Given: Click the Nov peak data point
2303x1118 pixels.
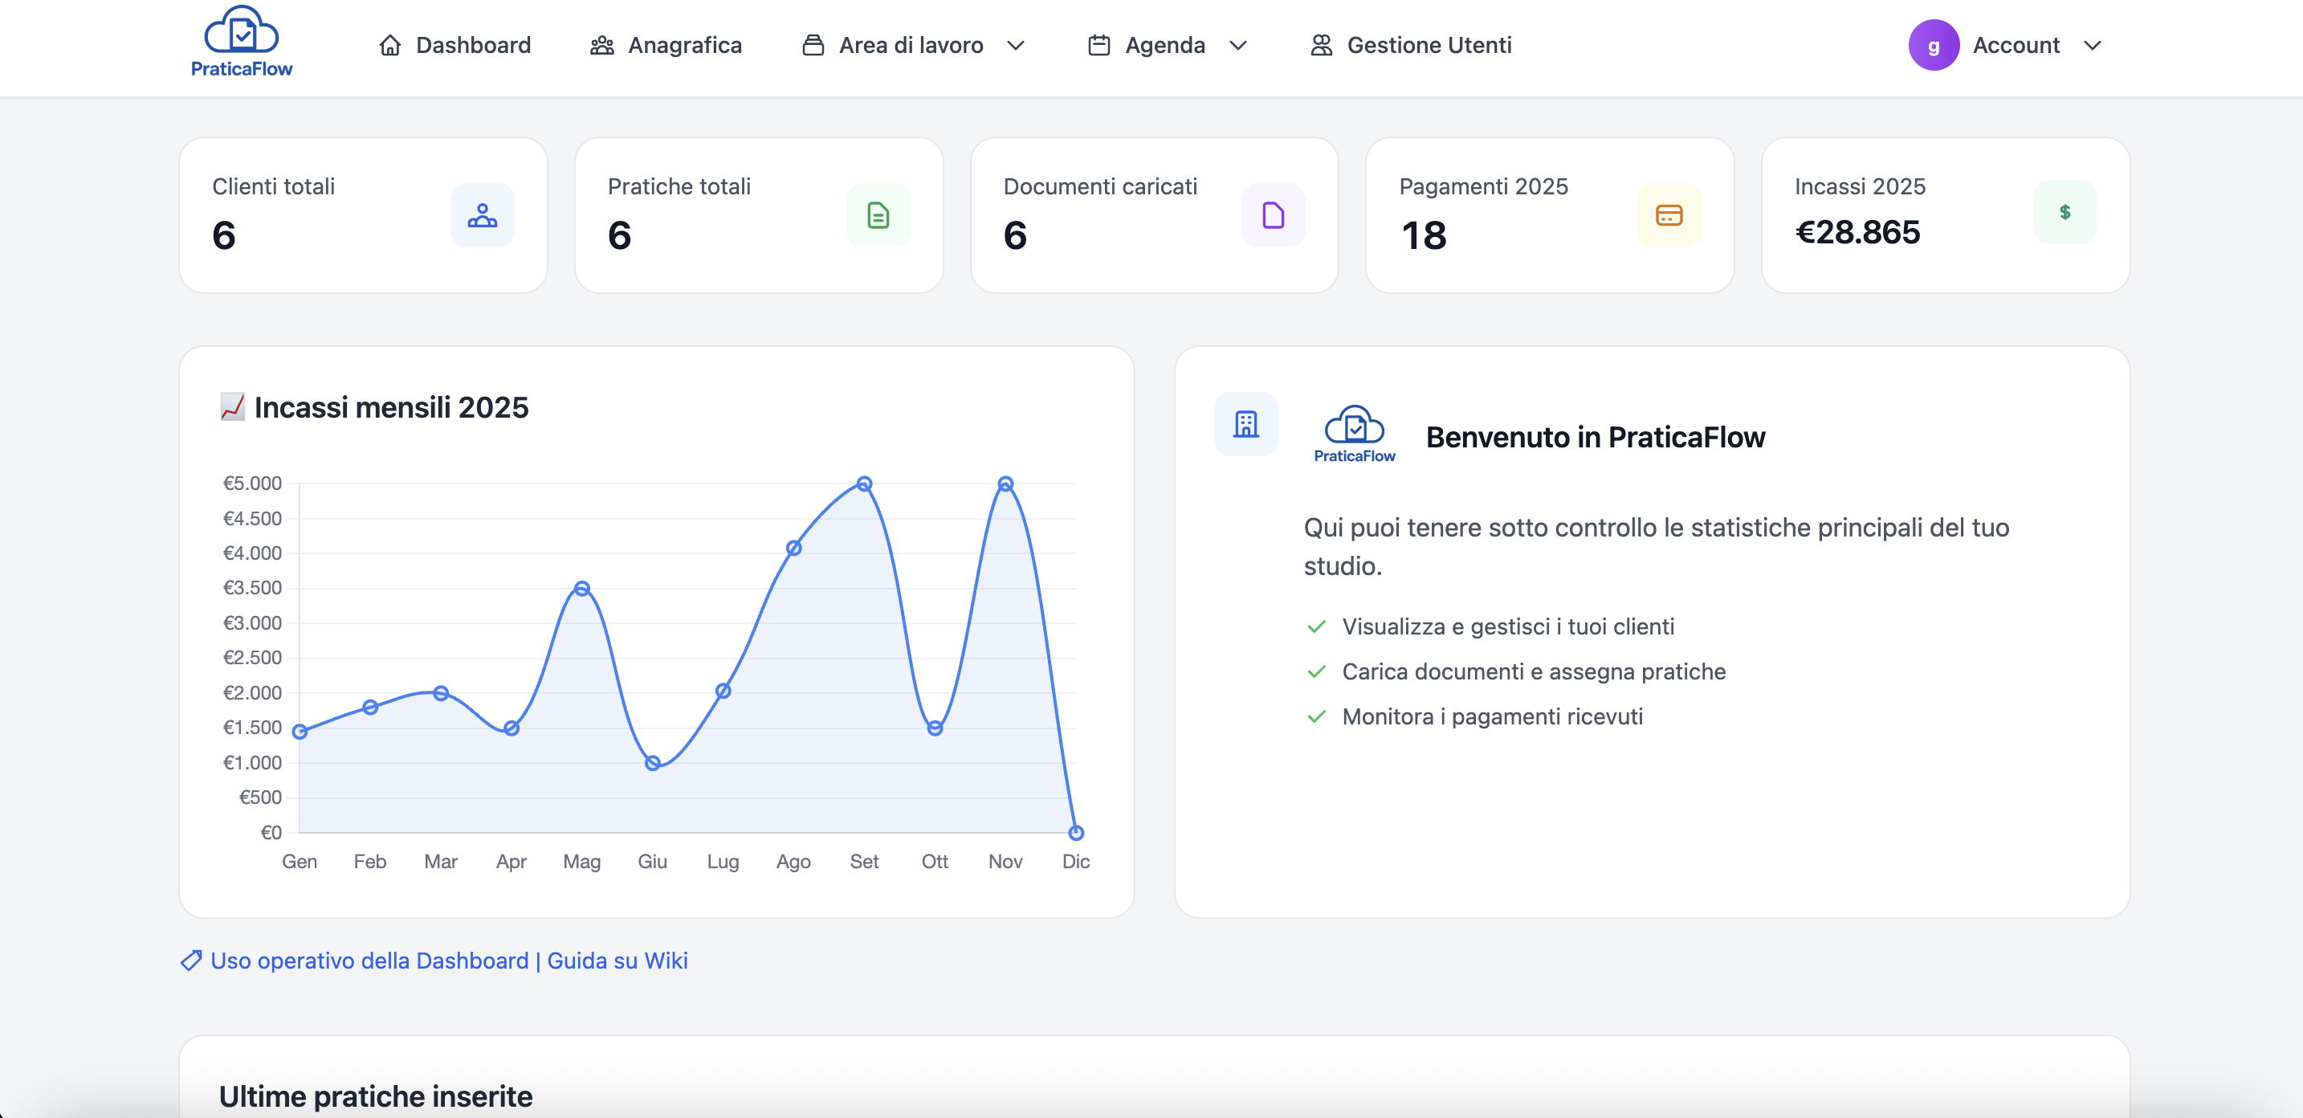Looking at the screenshot, I should click(1006, 484).
